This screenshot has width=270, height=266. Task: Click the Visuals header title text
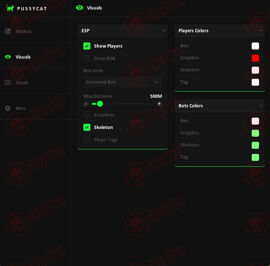pyautogui.click(x=94, y=8)
